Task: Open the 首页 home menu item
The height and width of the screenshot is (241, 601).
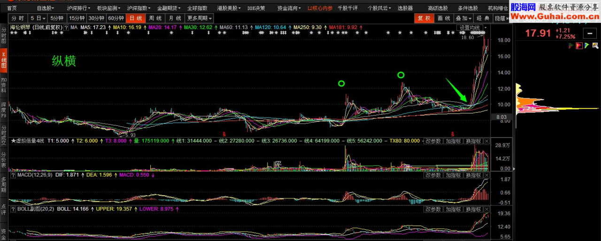Action: point(12,8)
